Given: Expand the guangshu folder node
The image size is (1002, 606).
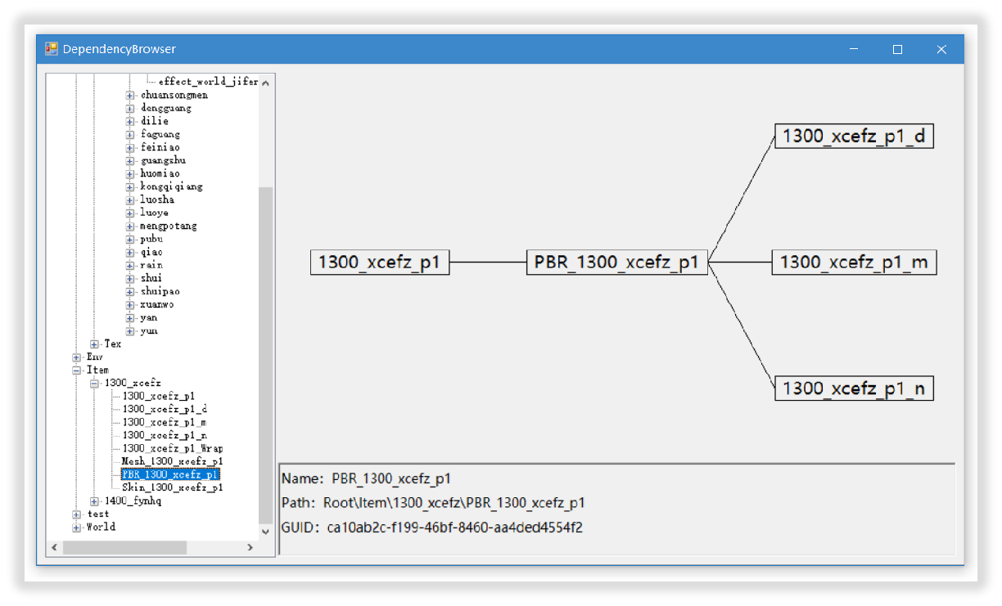Looking at the screenshot, I should pyautogui.click(x=130, y=160).
